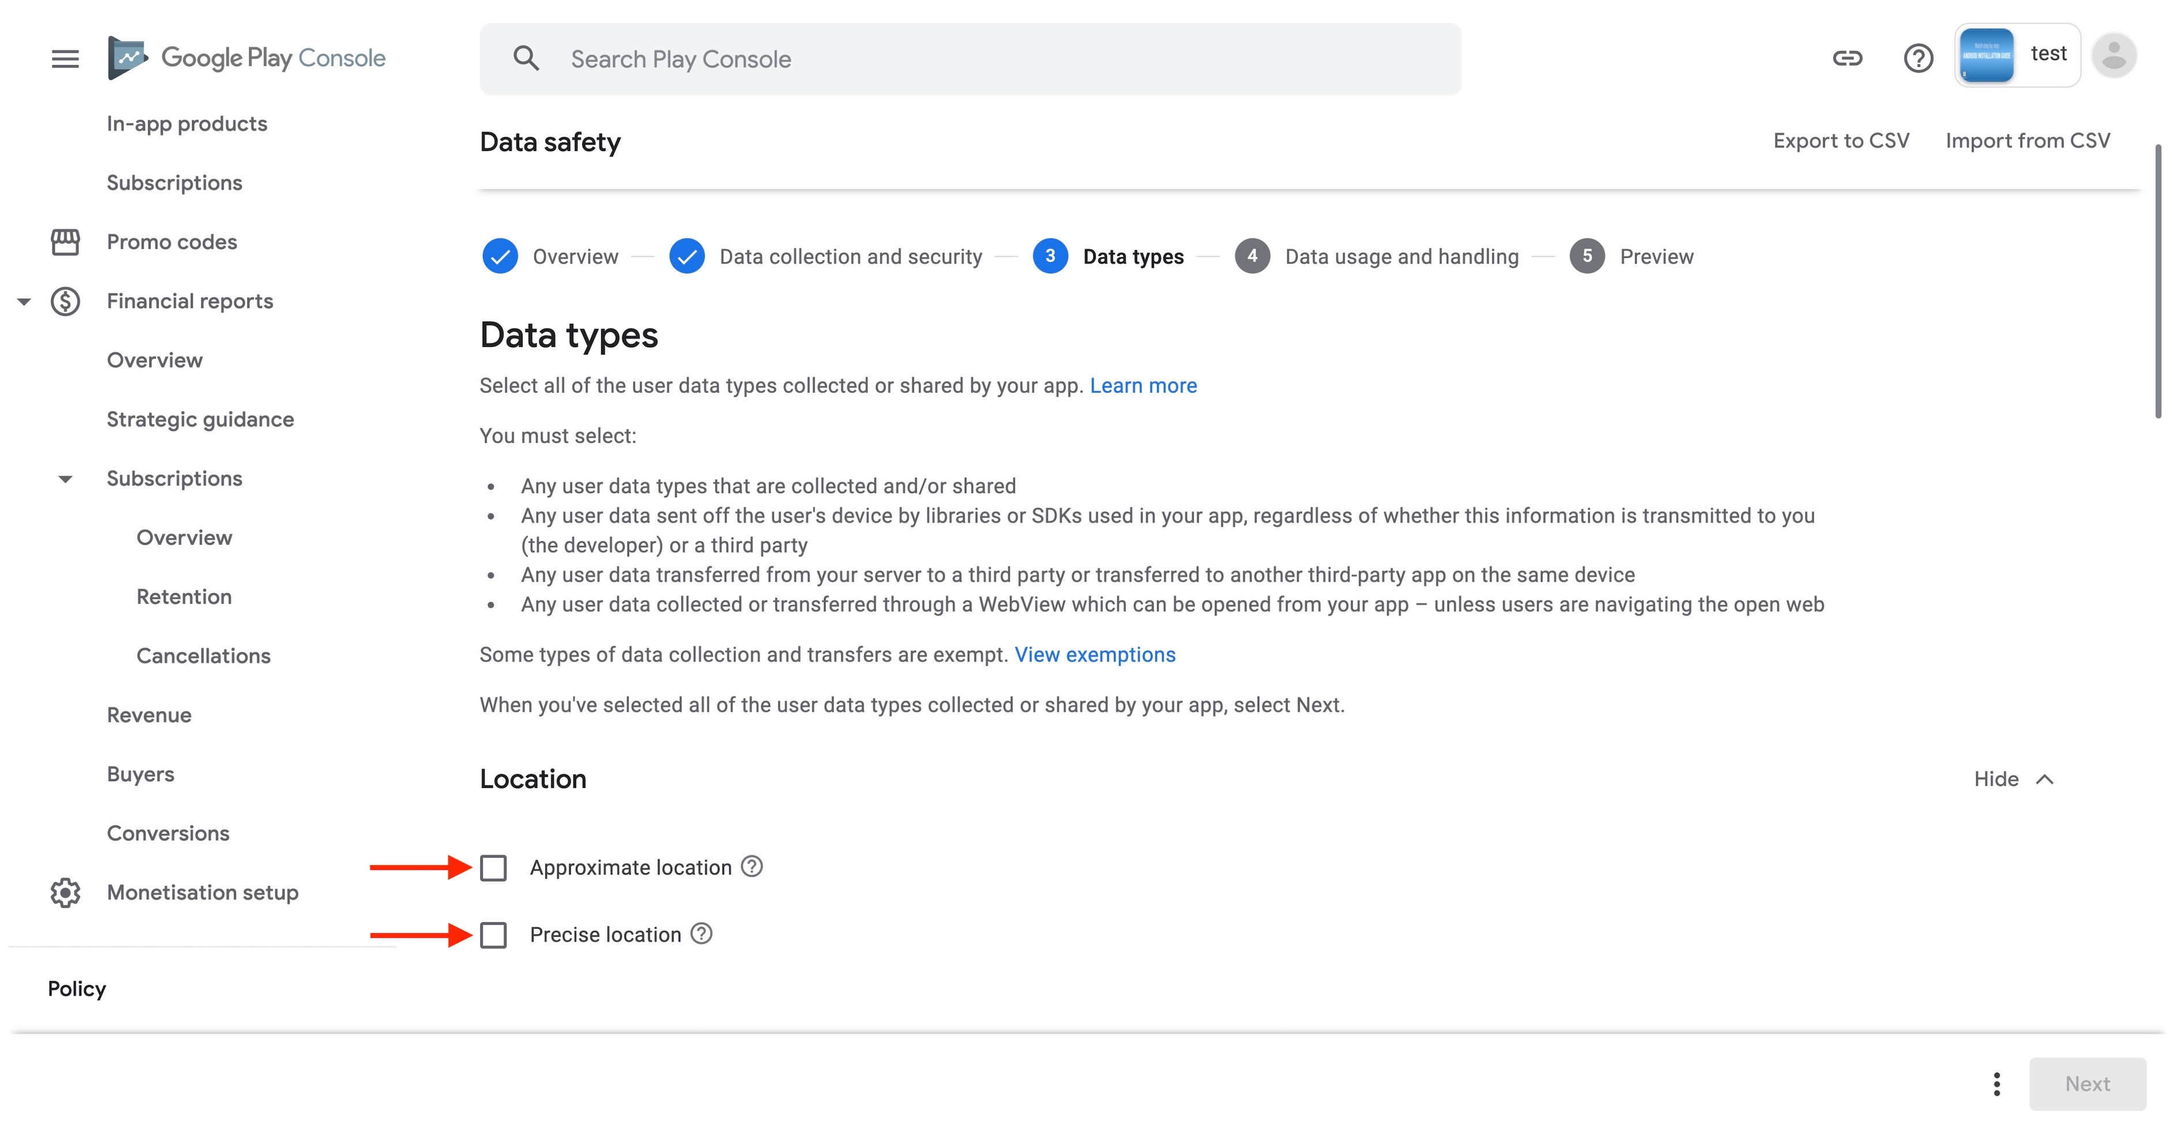The height and width of the screenshot is (1139, 2172).
Task: Tick the Precise location checkbox
Action: coord(493,935)
